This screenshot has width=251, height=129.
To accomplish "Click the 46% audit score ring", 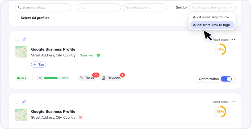I will 220,49.
